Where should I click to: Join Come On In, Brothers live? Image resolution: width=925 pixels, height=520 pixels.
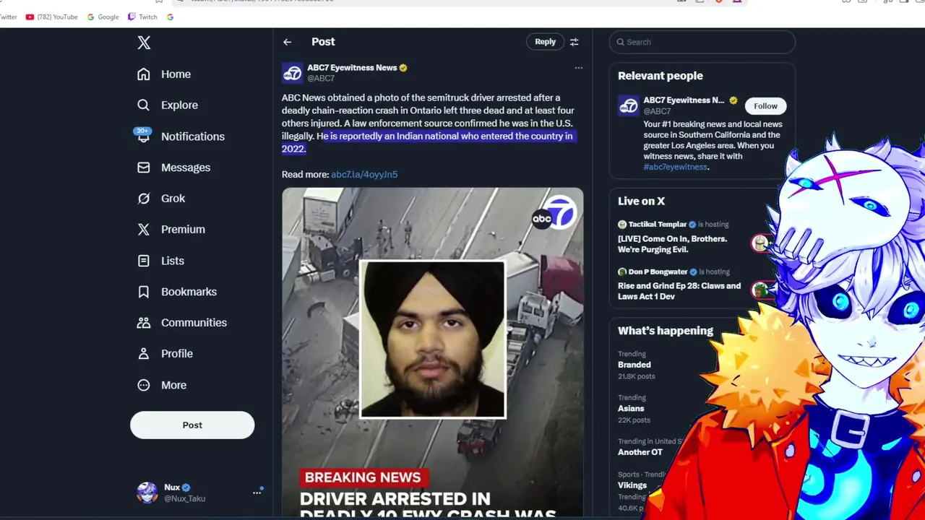(672, 244)
